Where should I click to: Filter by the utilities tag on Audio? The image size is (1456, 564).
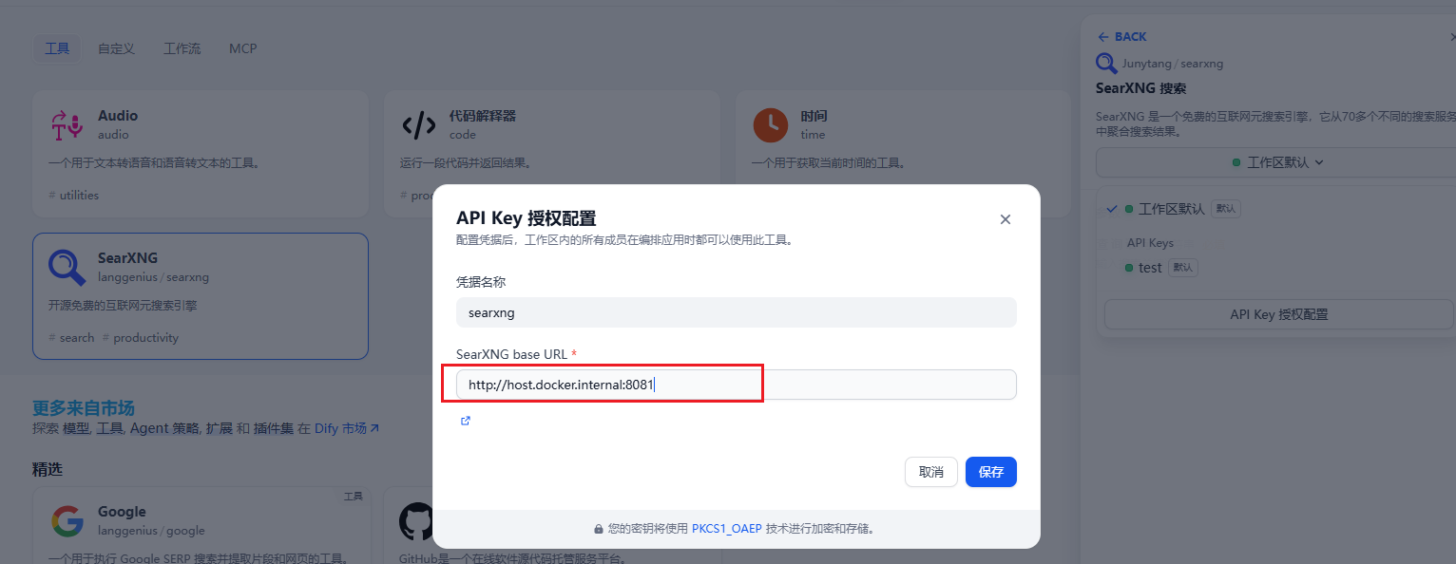point(73,195)
